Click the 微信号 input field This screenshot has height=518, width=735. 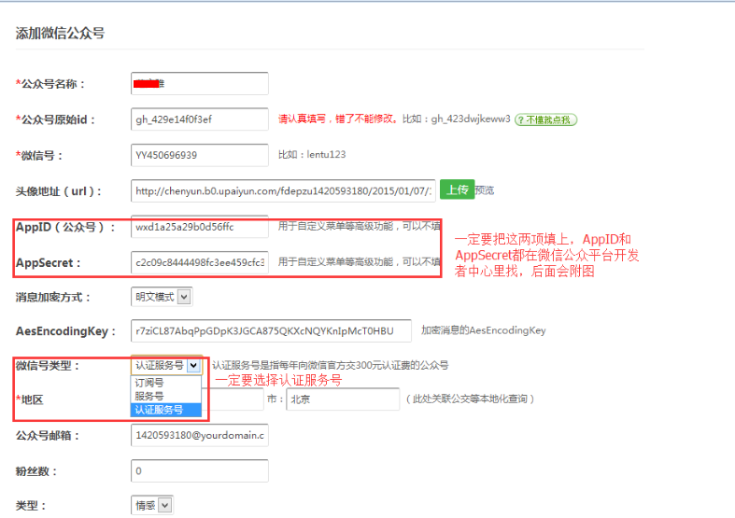coord(200,155)
